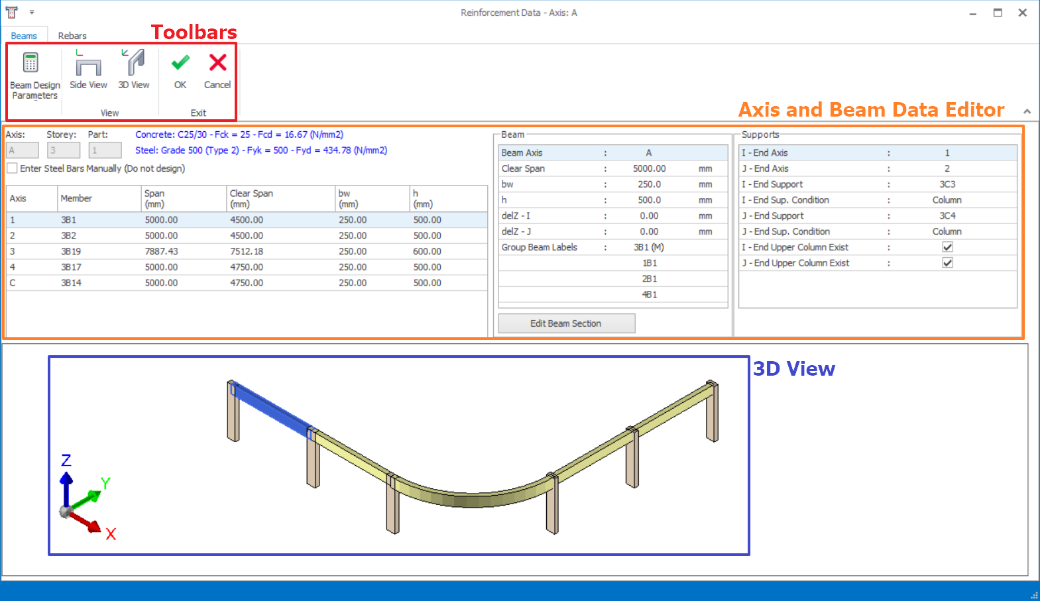1040x601 pixels.
Task: Confirm with the green OK checkmark
Action: tap(180, 70)
